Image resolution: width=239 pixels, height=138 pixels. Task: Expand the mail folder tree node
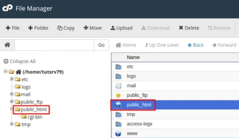[x=12, y=94]
